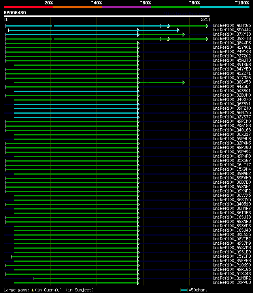
Task: Select UniRef100_C0PPU3 label
Action: click(232, 282)
